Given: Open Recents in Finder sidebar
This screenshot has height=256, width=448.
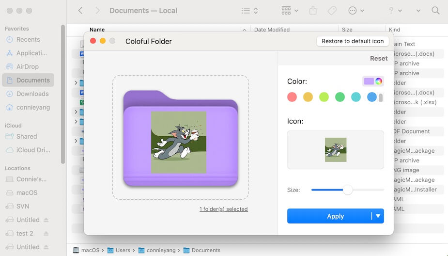Looking at the screenshot, I should click(x=28, y=39).
